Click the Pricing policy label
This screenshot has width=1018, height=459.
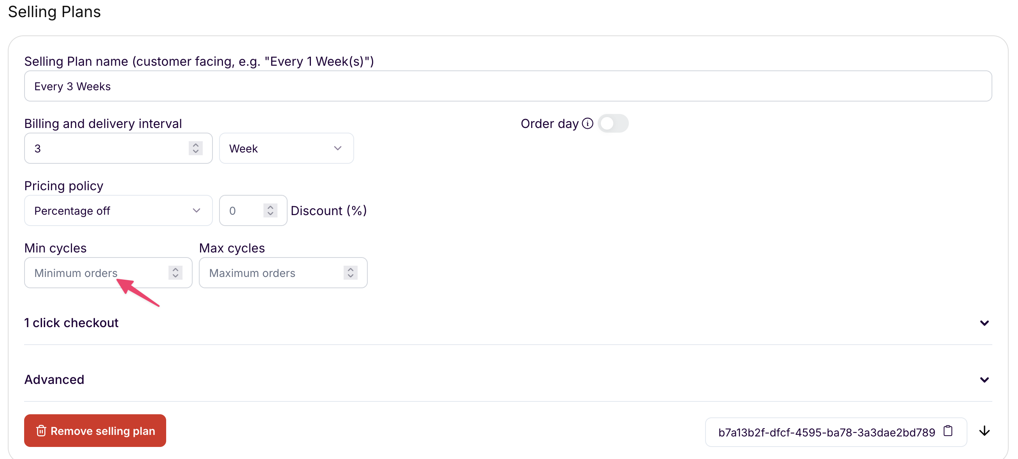coord(64,186)
